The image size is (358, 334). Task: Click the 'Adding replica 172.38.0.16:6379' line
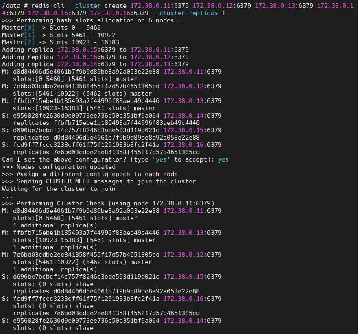95,57
